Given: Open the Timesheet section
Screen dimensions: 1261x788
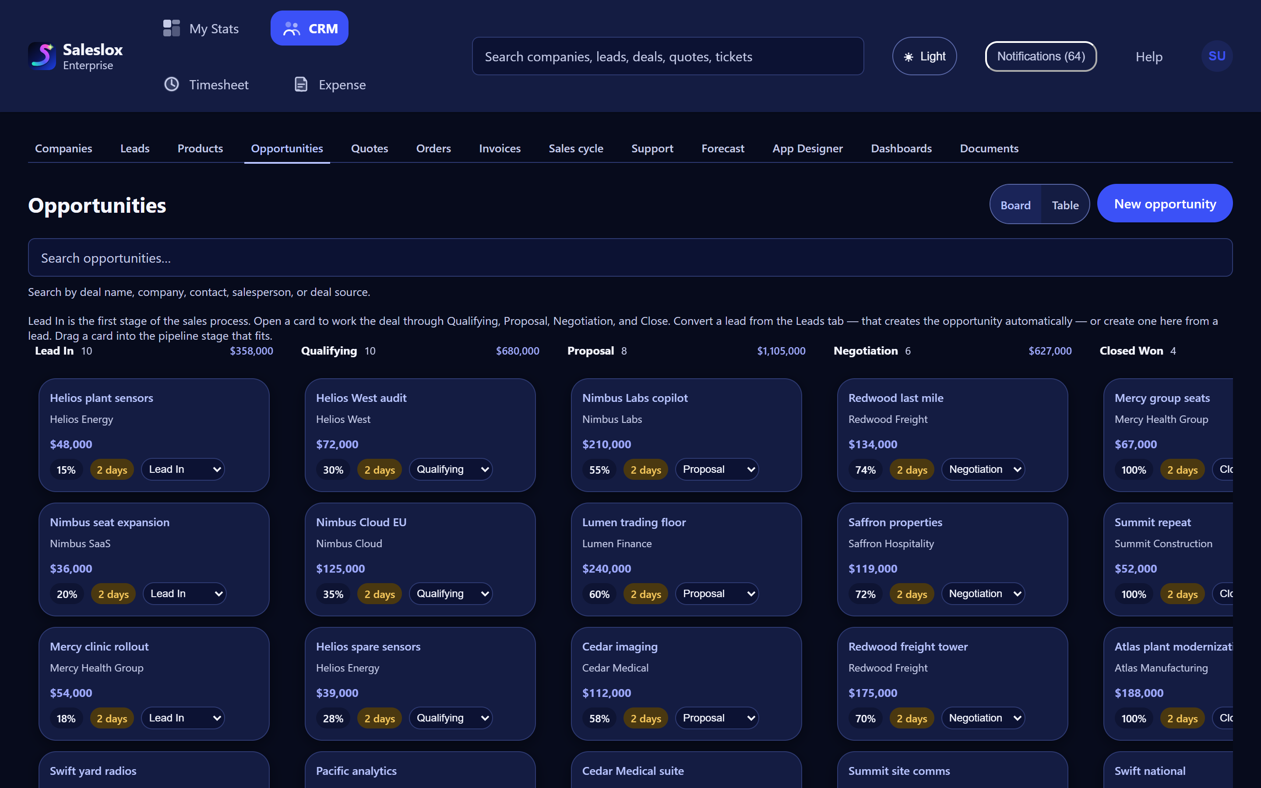Looking at the screenshot, I should click(x=206, y=84).
